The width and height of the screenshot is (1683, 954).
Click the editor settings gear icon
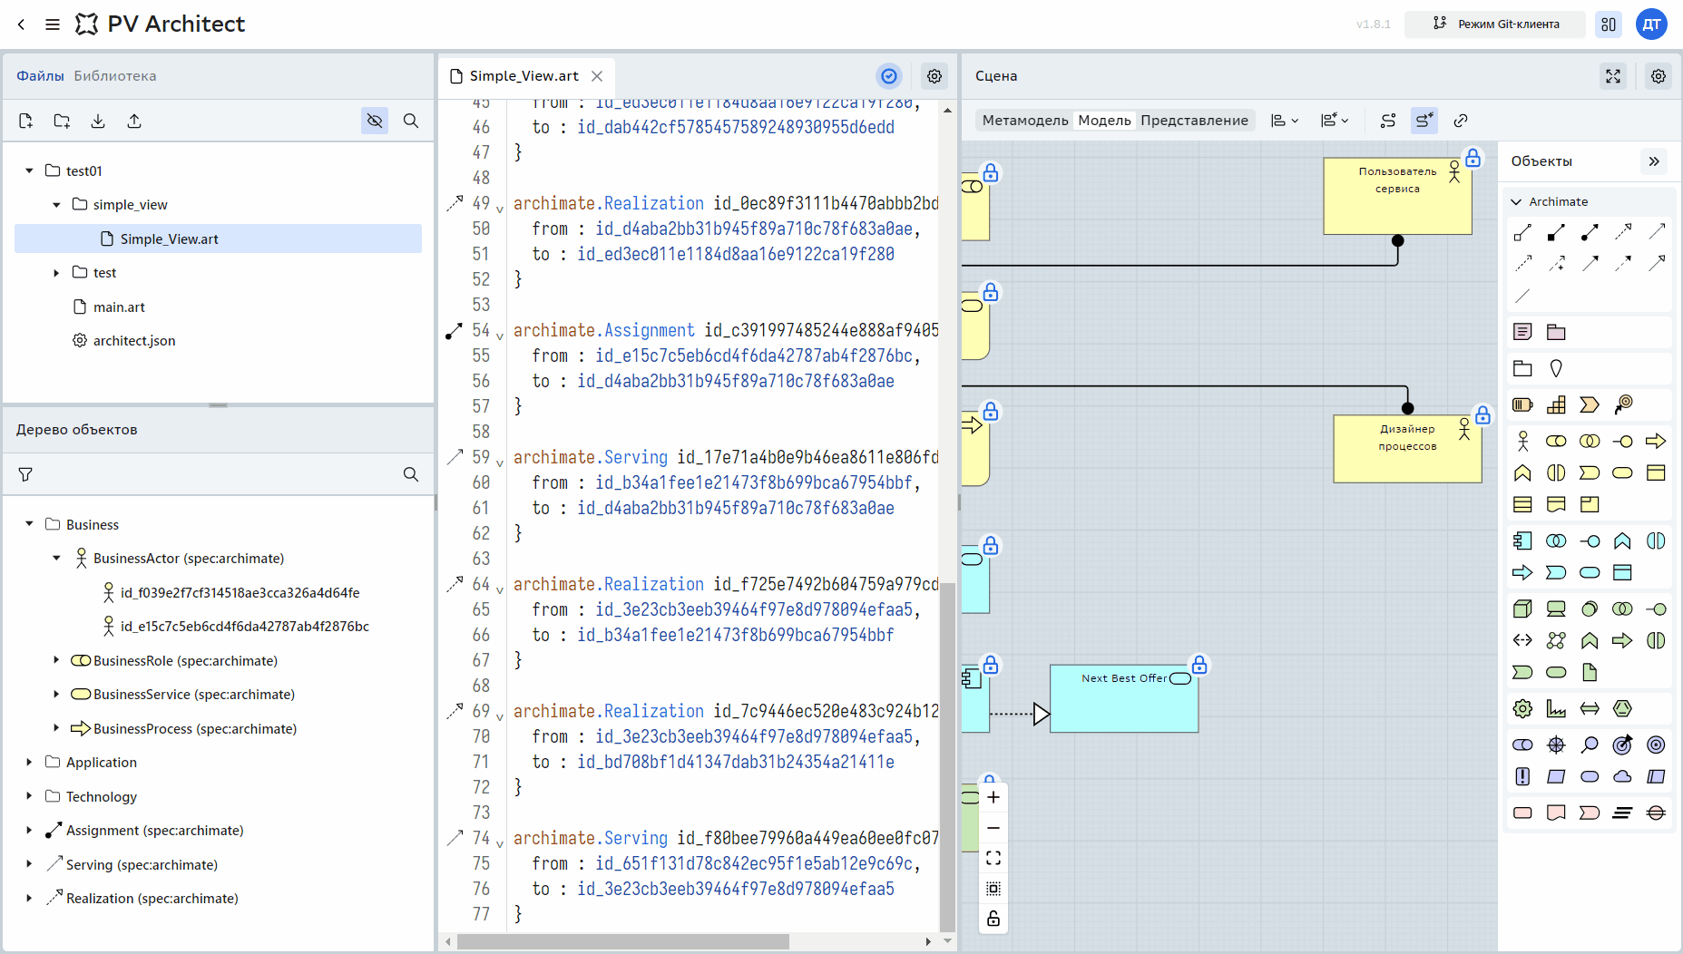pos(934,76)
